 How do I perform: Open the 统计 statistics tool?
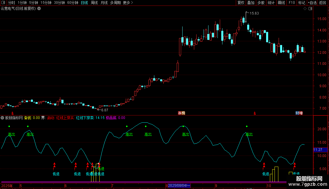(271, 3)
